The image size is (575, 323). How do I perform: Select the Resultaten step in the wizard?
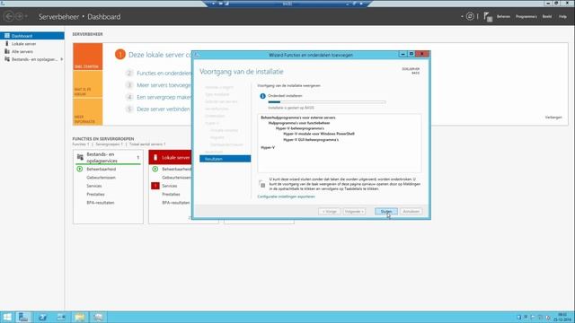coord(226,159)
